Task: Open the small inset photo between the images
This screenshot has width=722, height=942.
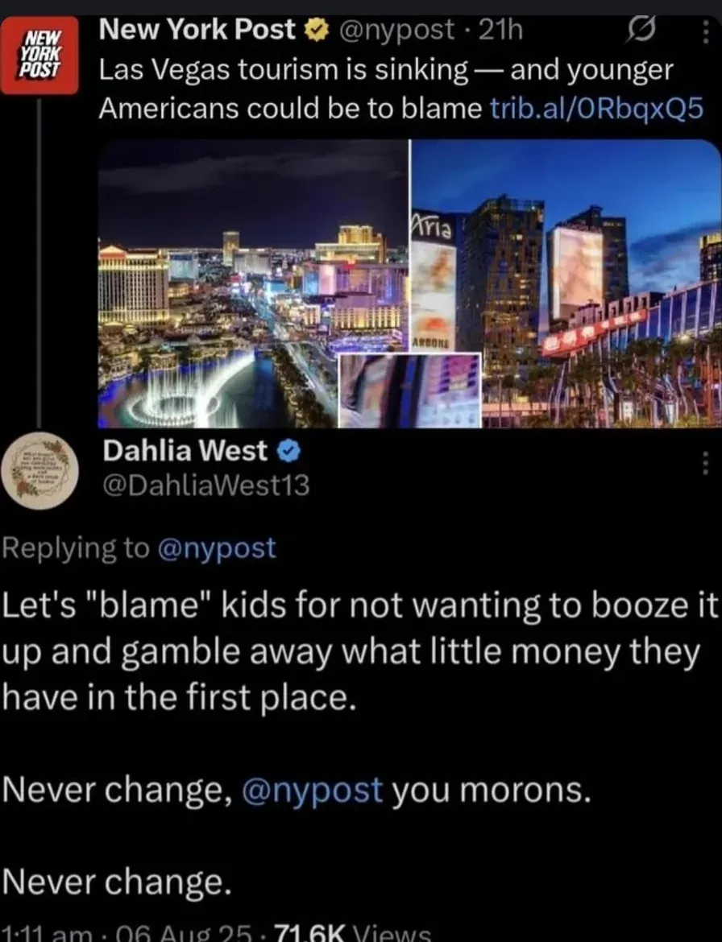Action: [x=410, y=390]
